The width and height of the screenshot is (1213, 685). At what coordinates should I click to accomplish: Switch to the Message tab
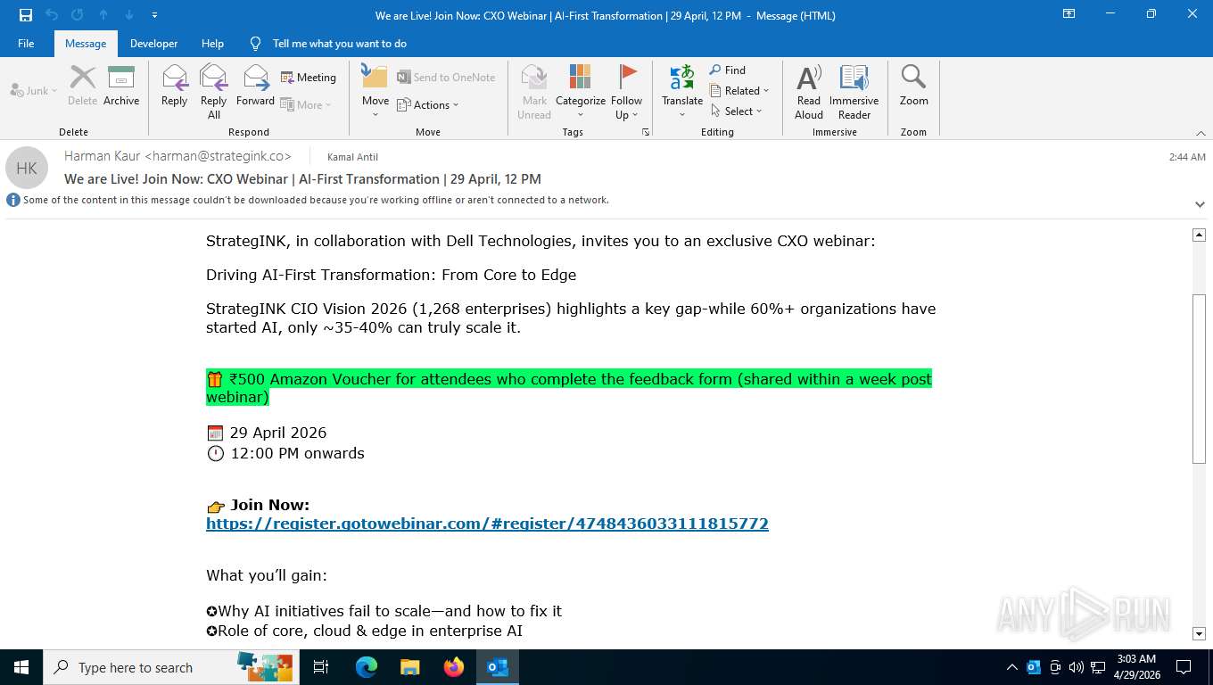pos(86,43)
